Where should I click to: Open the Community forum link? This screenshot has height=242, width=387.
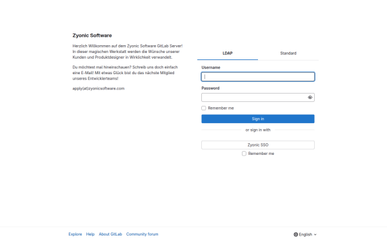pos(142,234)
